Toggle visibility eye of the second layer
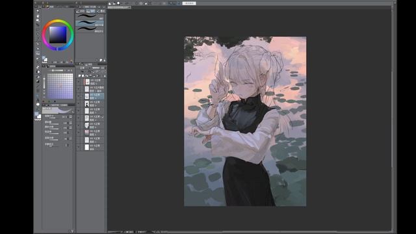Viewport: 416px width, 234px height. pyautogui.click(x=79, y=89)
